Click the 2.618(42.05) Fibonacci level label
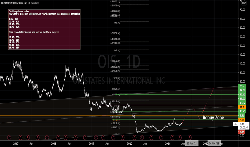This screenshot has height=147, width=250. [x=115, y=61]
